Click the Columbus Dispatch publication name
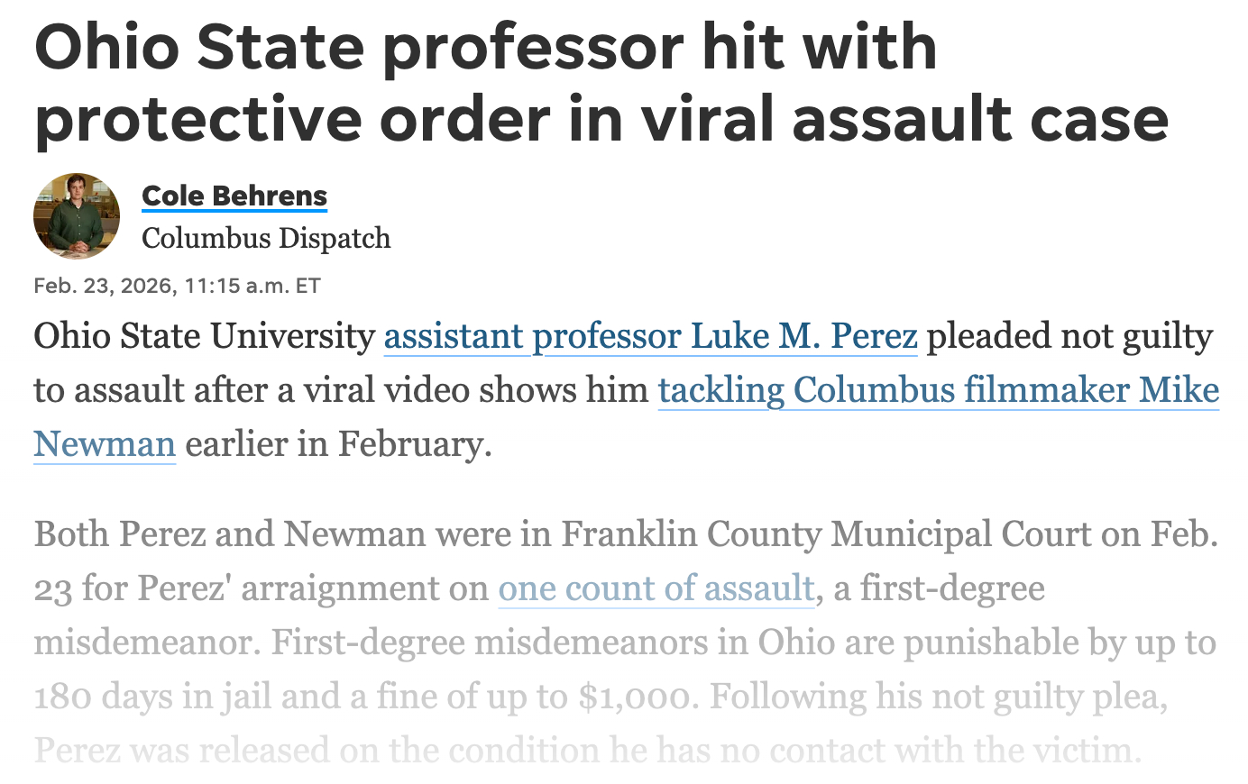The width and height of the screenshot is (1248, 784). click(266, 238)
